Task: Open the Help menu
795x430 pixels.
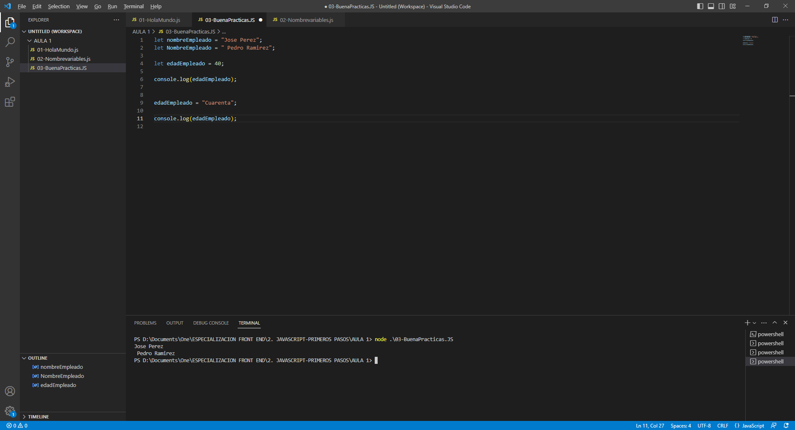Action: pos(156,6)
